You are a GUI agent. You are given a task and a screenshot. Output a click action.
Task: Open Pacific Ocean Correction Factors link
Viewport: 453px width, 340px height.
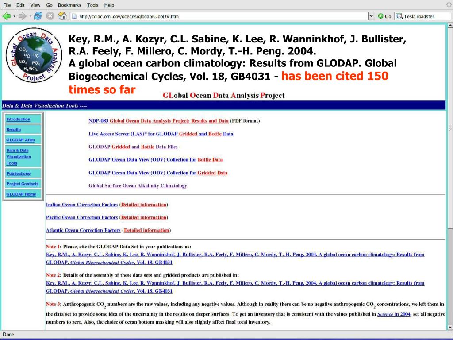82,217
